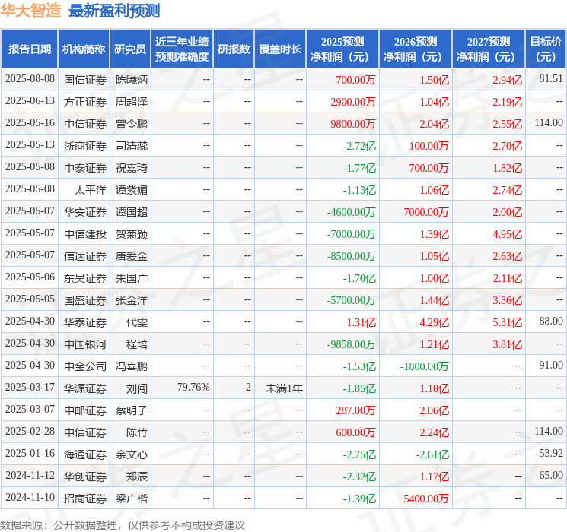The width and height of the screenshot is (567, 532).
Task: Select the 中泰证券 cell
Action: coord(85,168)
